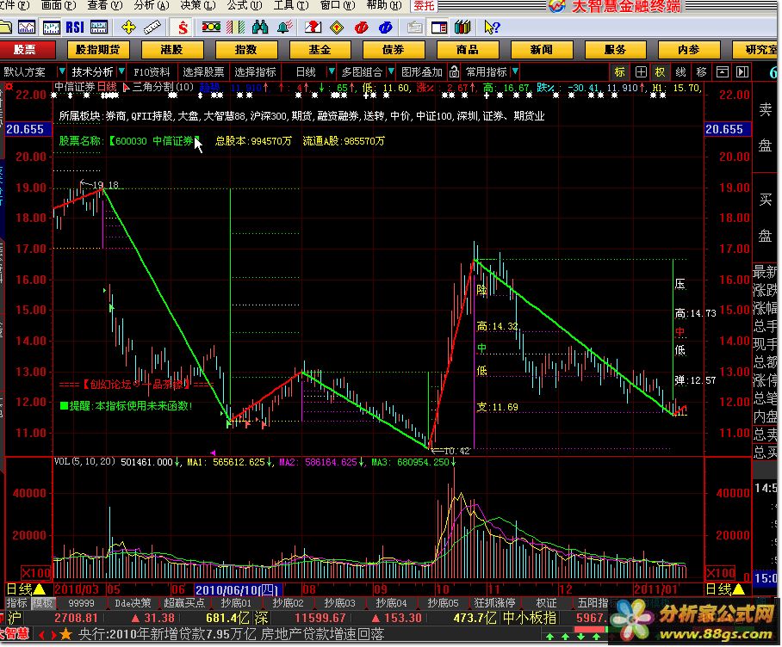
Task: Select the 债券 category button
Action: tap(393, 49)
